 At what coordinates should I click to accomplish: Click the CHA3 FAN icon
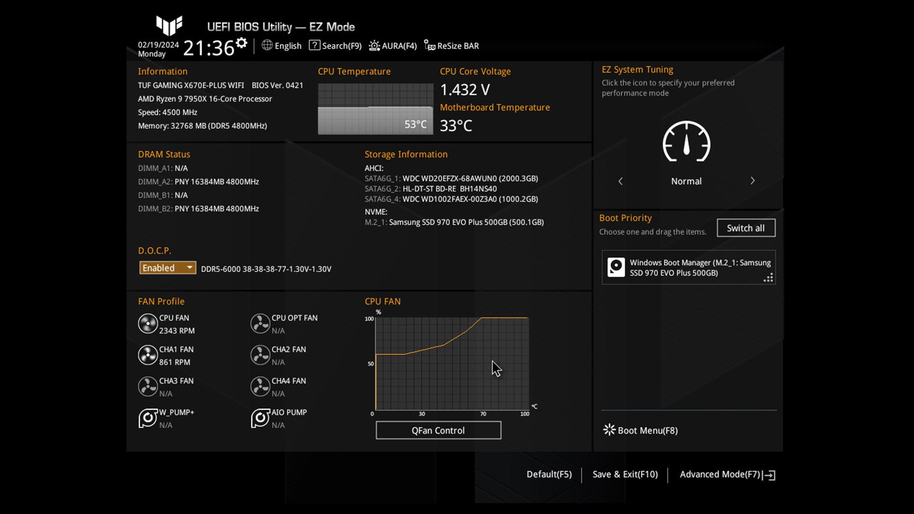(x=148, y=386)
